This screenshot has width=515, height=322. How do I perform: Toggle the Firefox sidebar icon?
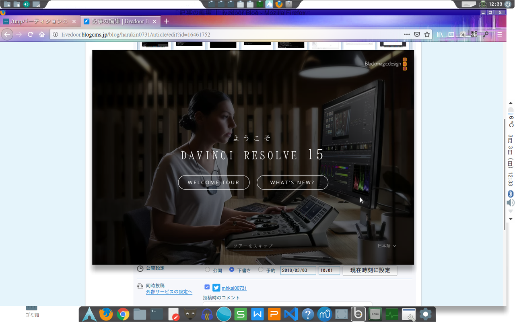[x=451, y=35]
